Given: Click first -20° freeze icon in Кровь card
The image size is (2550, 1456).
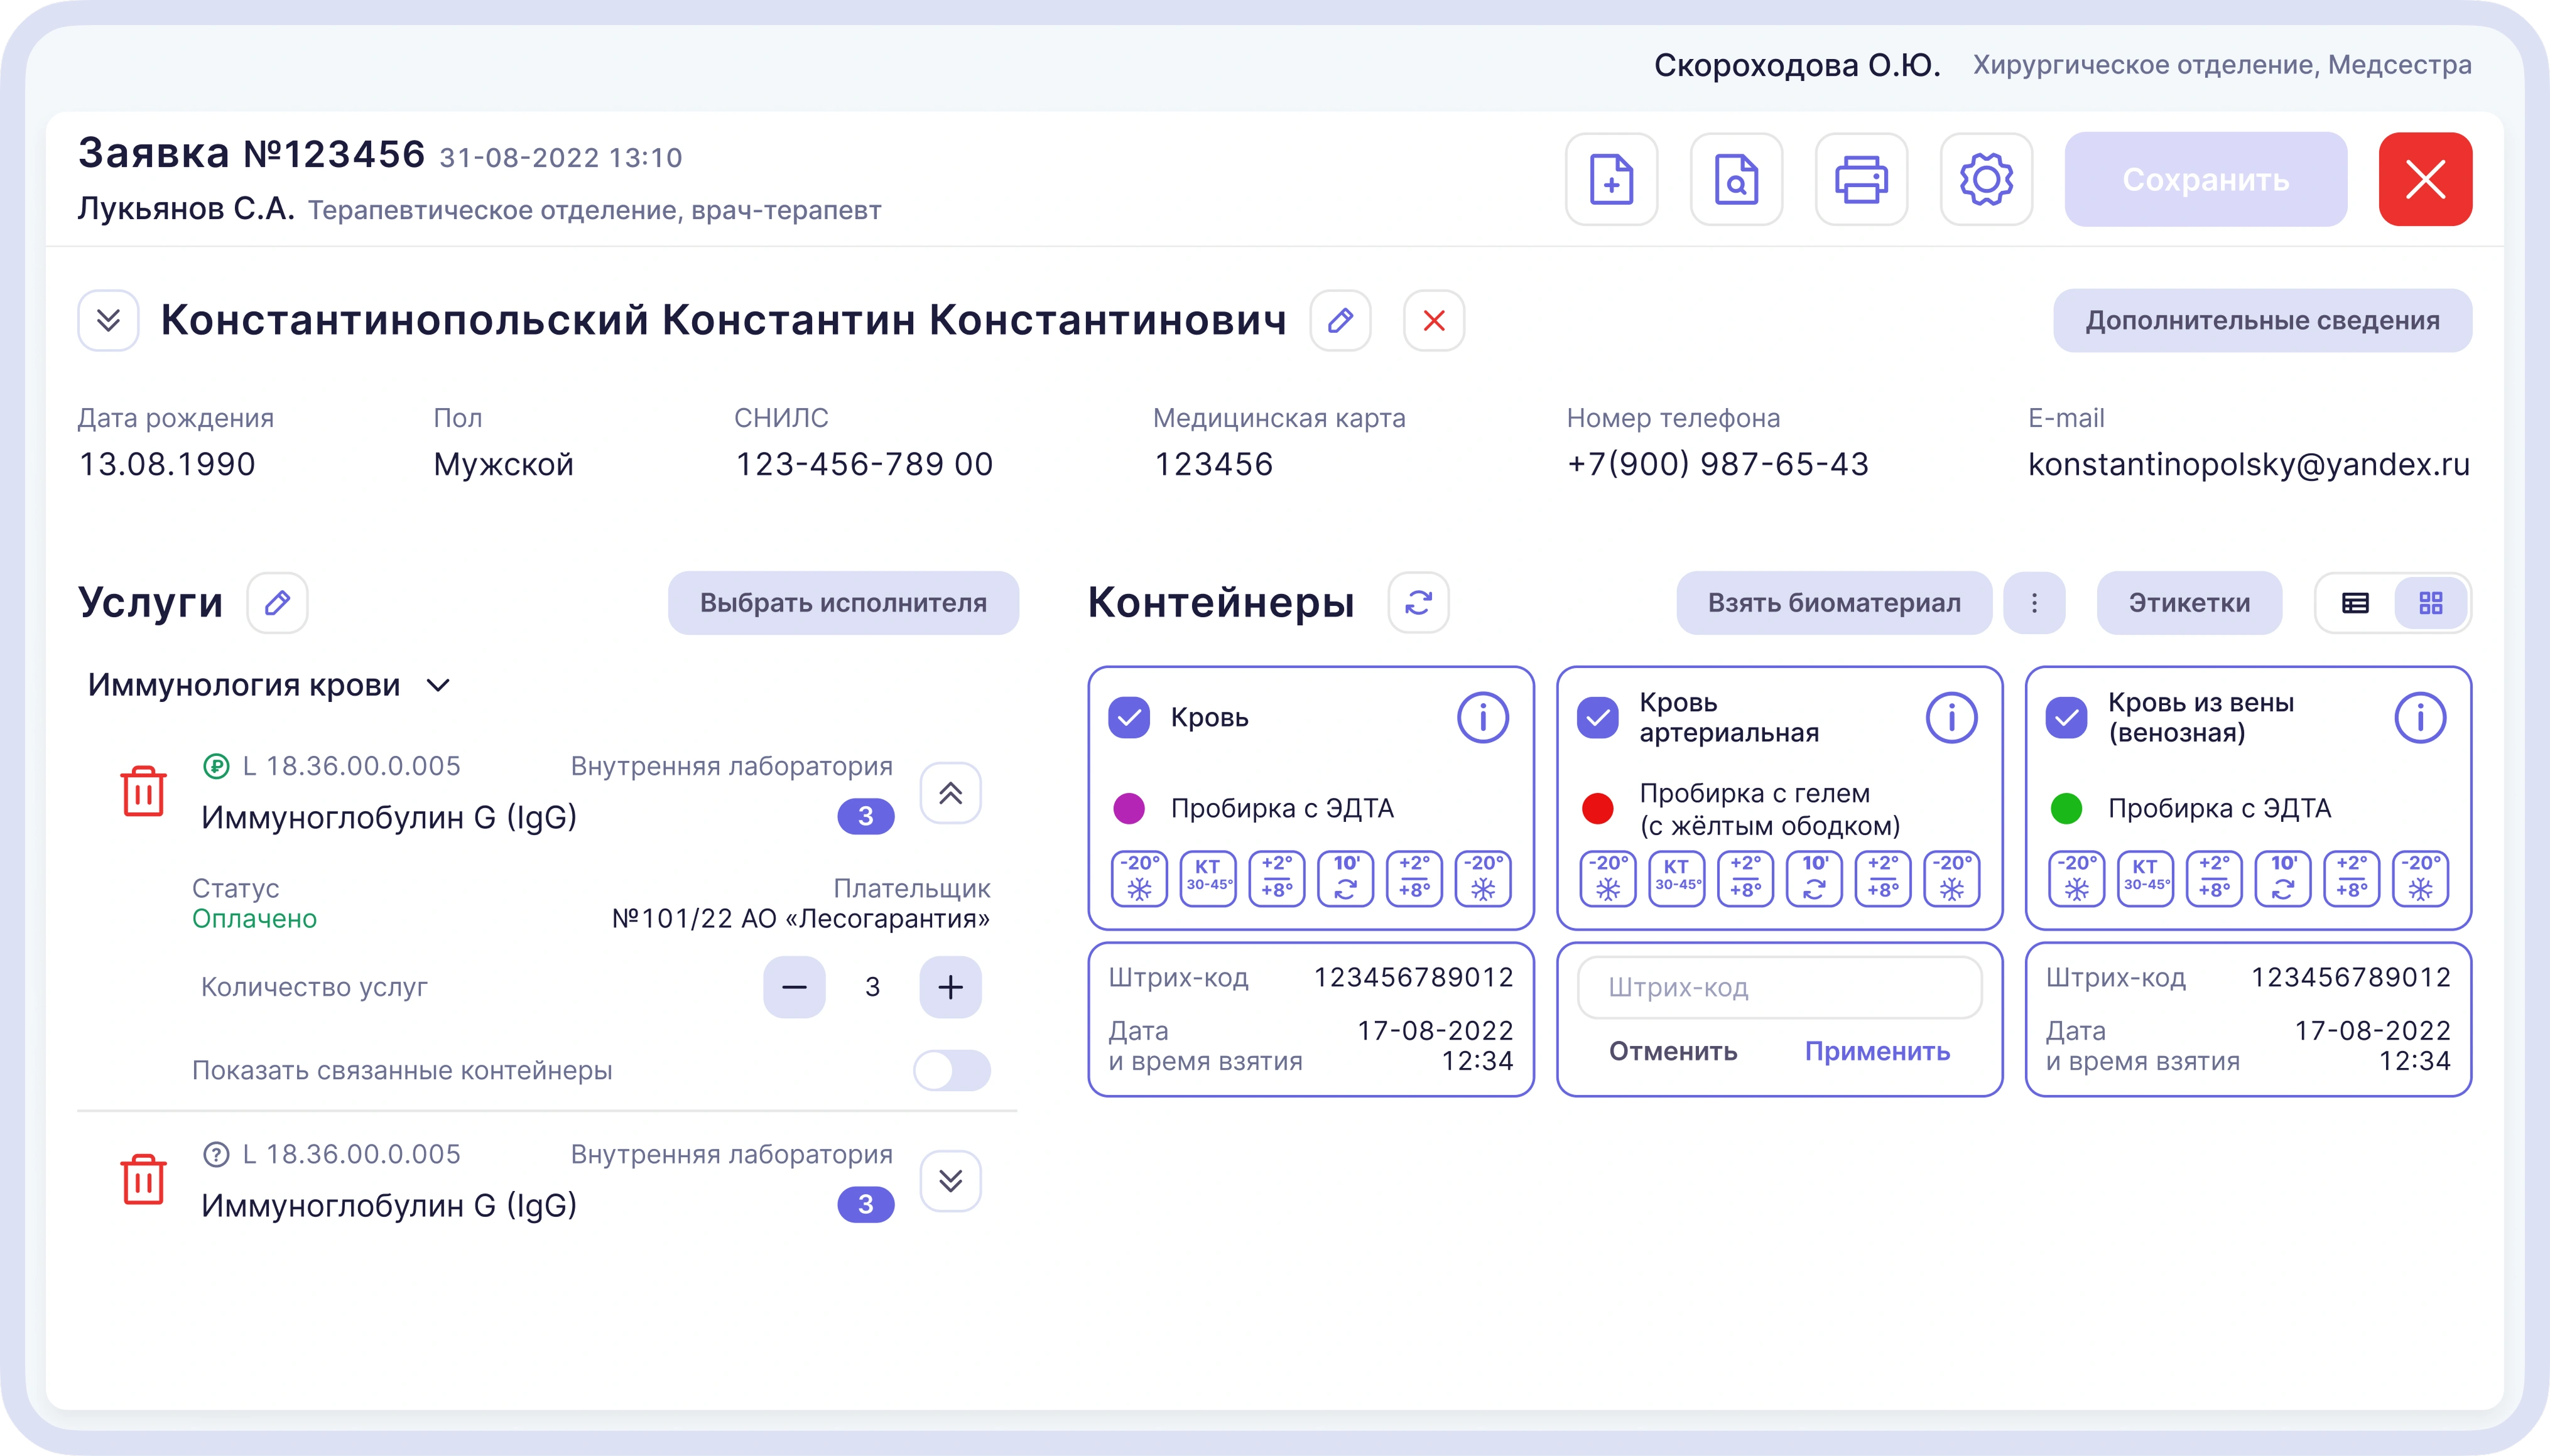Looking at the screenshot, I should click(x=1139, y=878).
